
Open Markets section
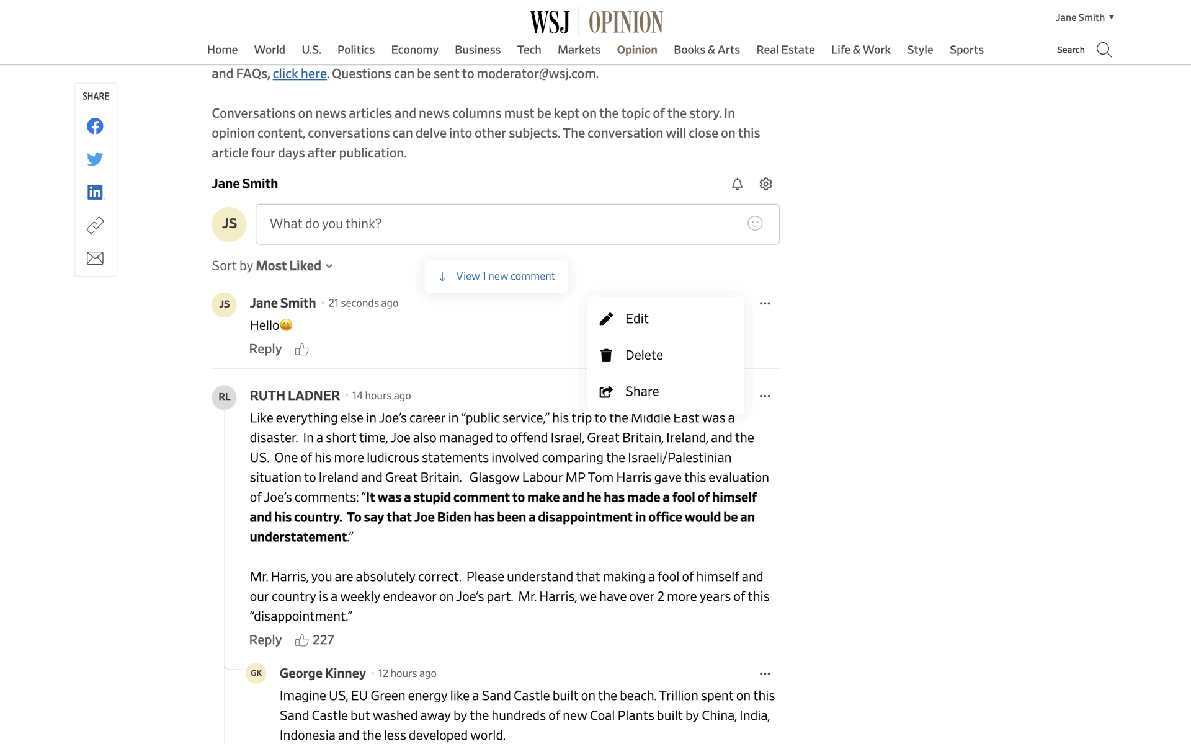[579, 50]
